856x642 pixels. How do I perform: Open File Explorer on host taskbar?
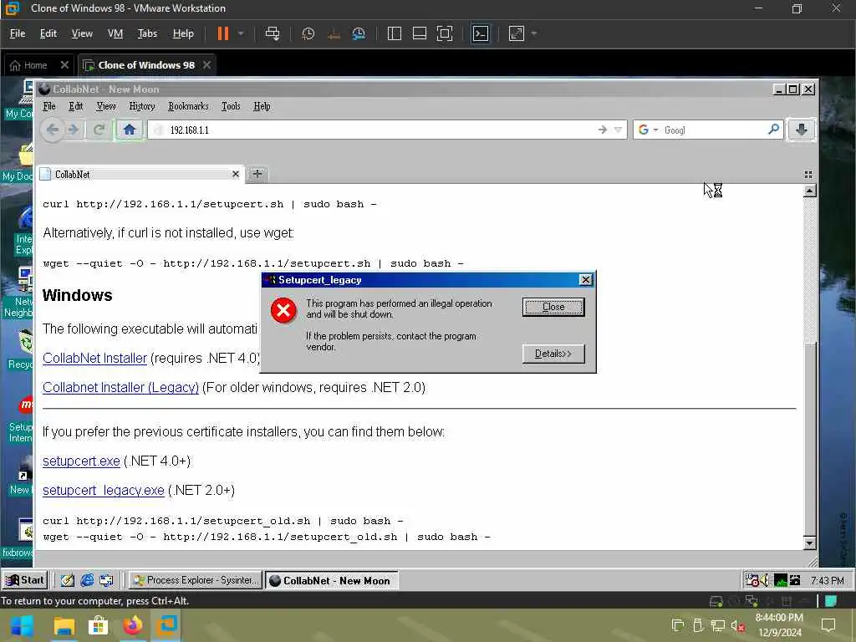[x=64, y=625]
